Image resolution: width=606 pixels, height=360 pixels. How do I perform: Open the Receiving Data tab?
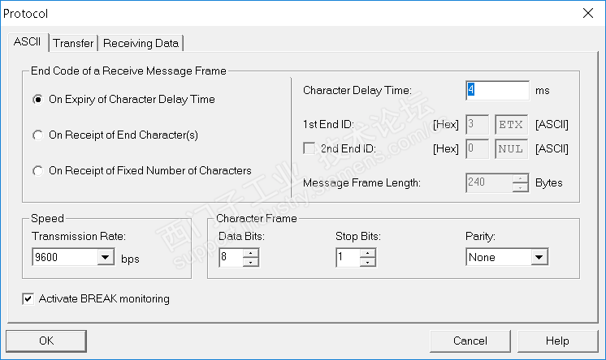click(142, 43)
